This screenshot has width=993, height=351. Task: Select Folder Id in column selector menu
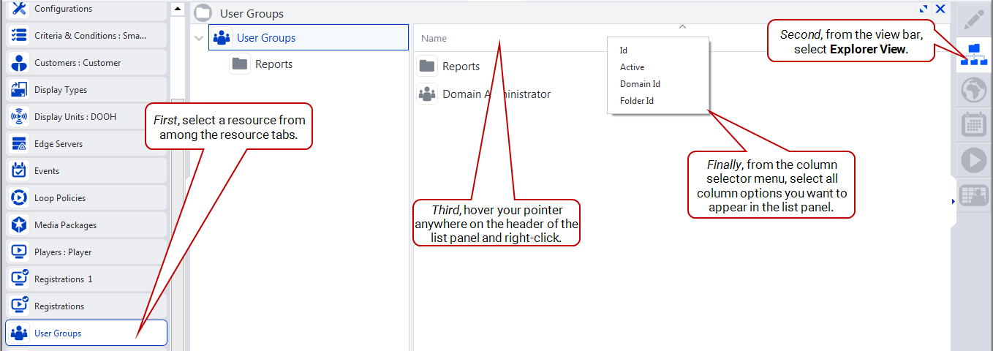636,101
